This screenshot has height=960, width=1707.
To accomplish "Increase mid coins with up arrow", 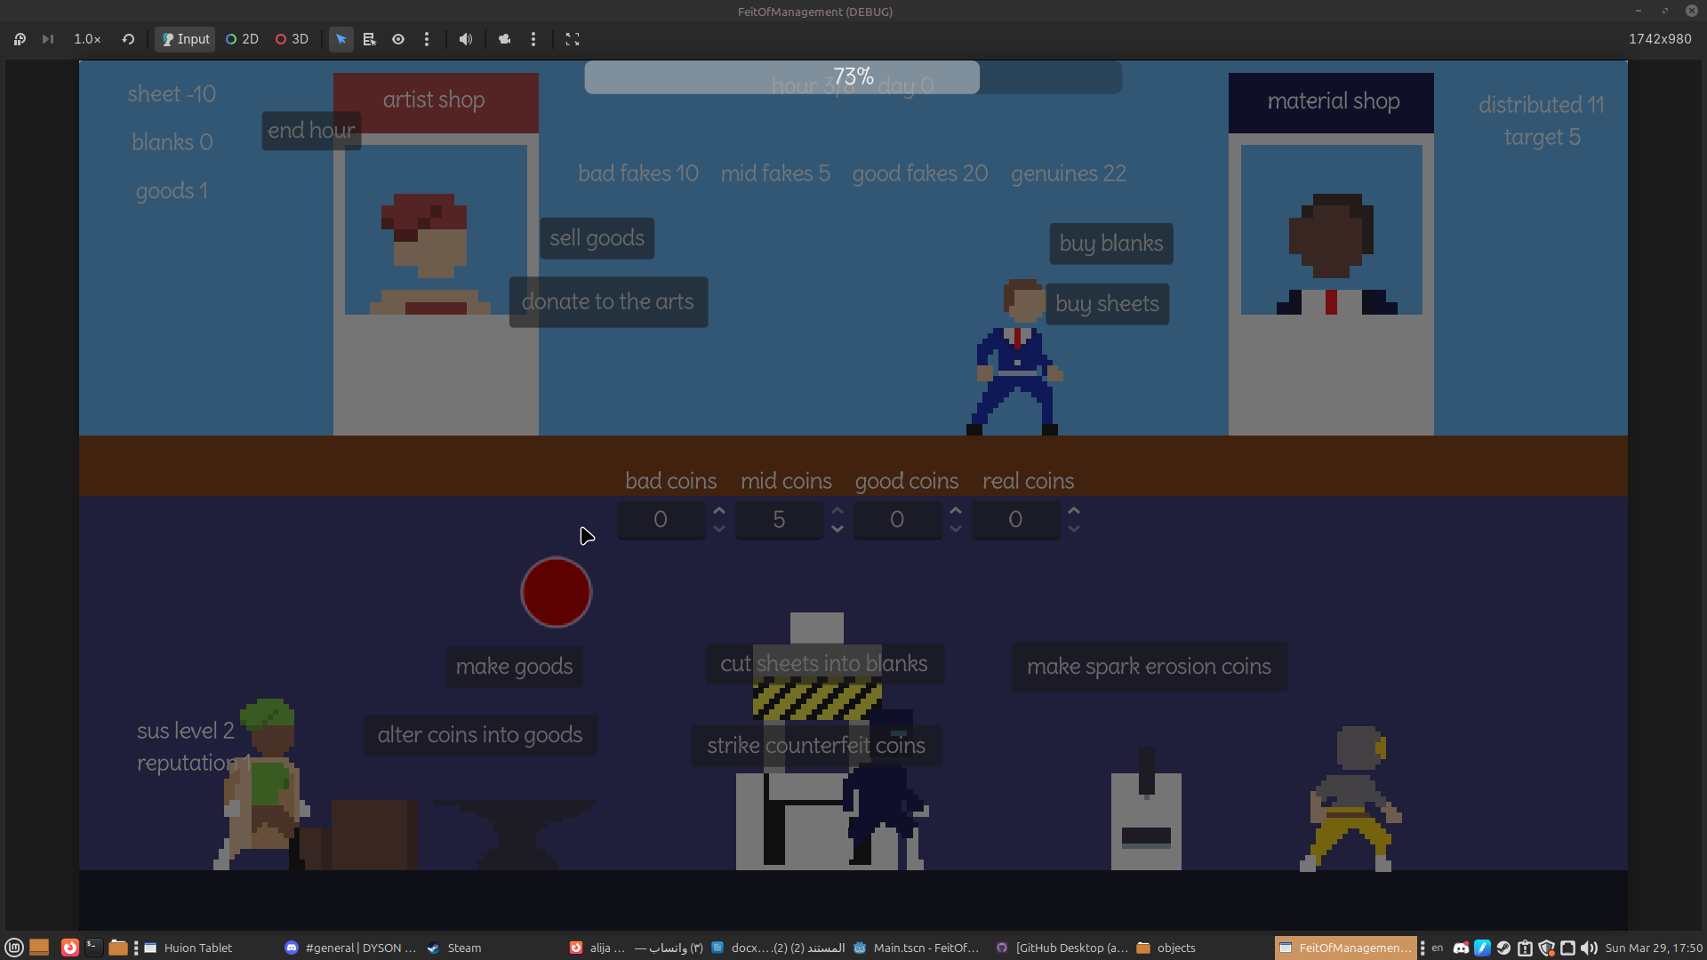I will (x=837, y=511).
